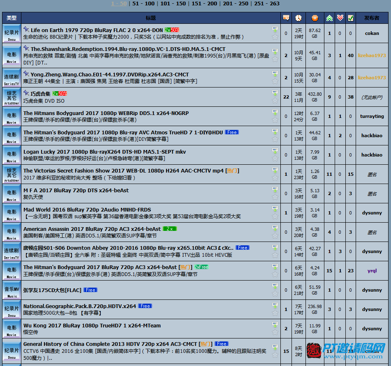Bookmark American Assassin 2017 star icon
This screenshot has height=366, width=391.
[275, 236]
